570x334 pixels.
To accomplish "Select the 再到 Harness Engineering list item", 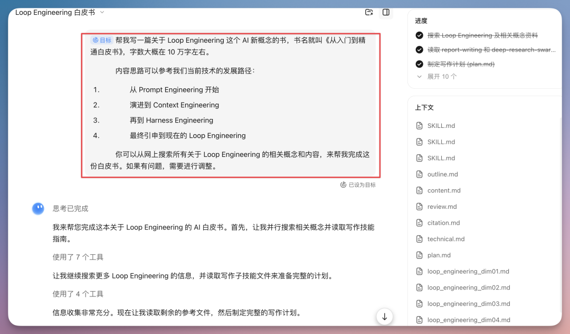I will point(171,120).
